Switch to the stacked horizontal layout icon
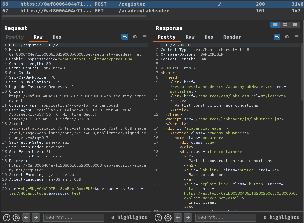 (285, 25)
